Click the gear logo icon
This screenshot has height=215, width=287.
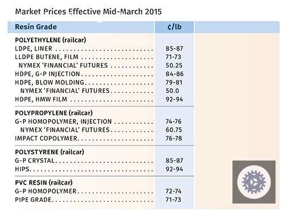pyautogui.click(x=254, y=182)
